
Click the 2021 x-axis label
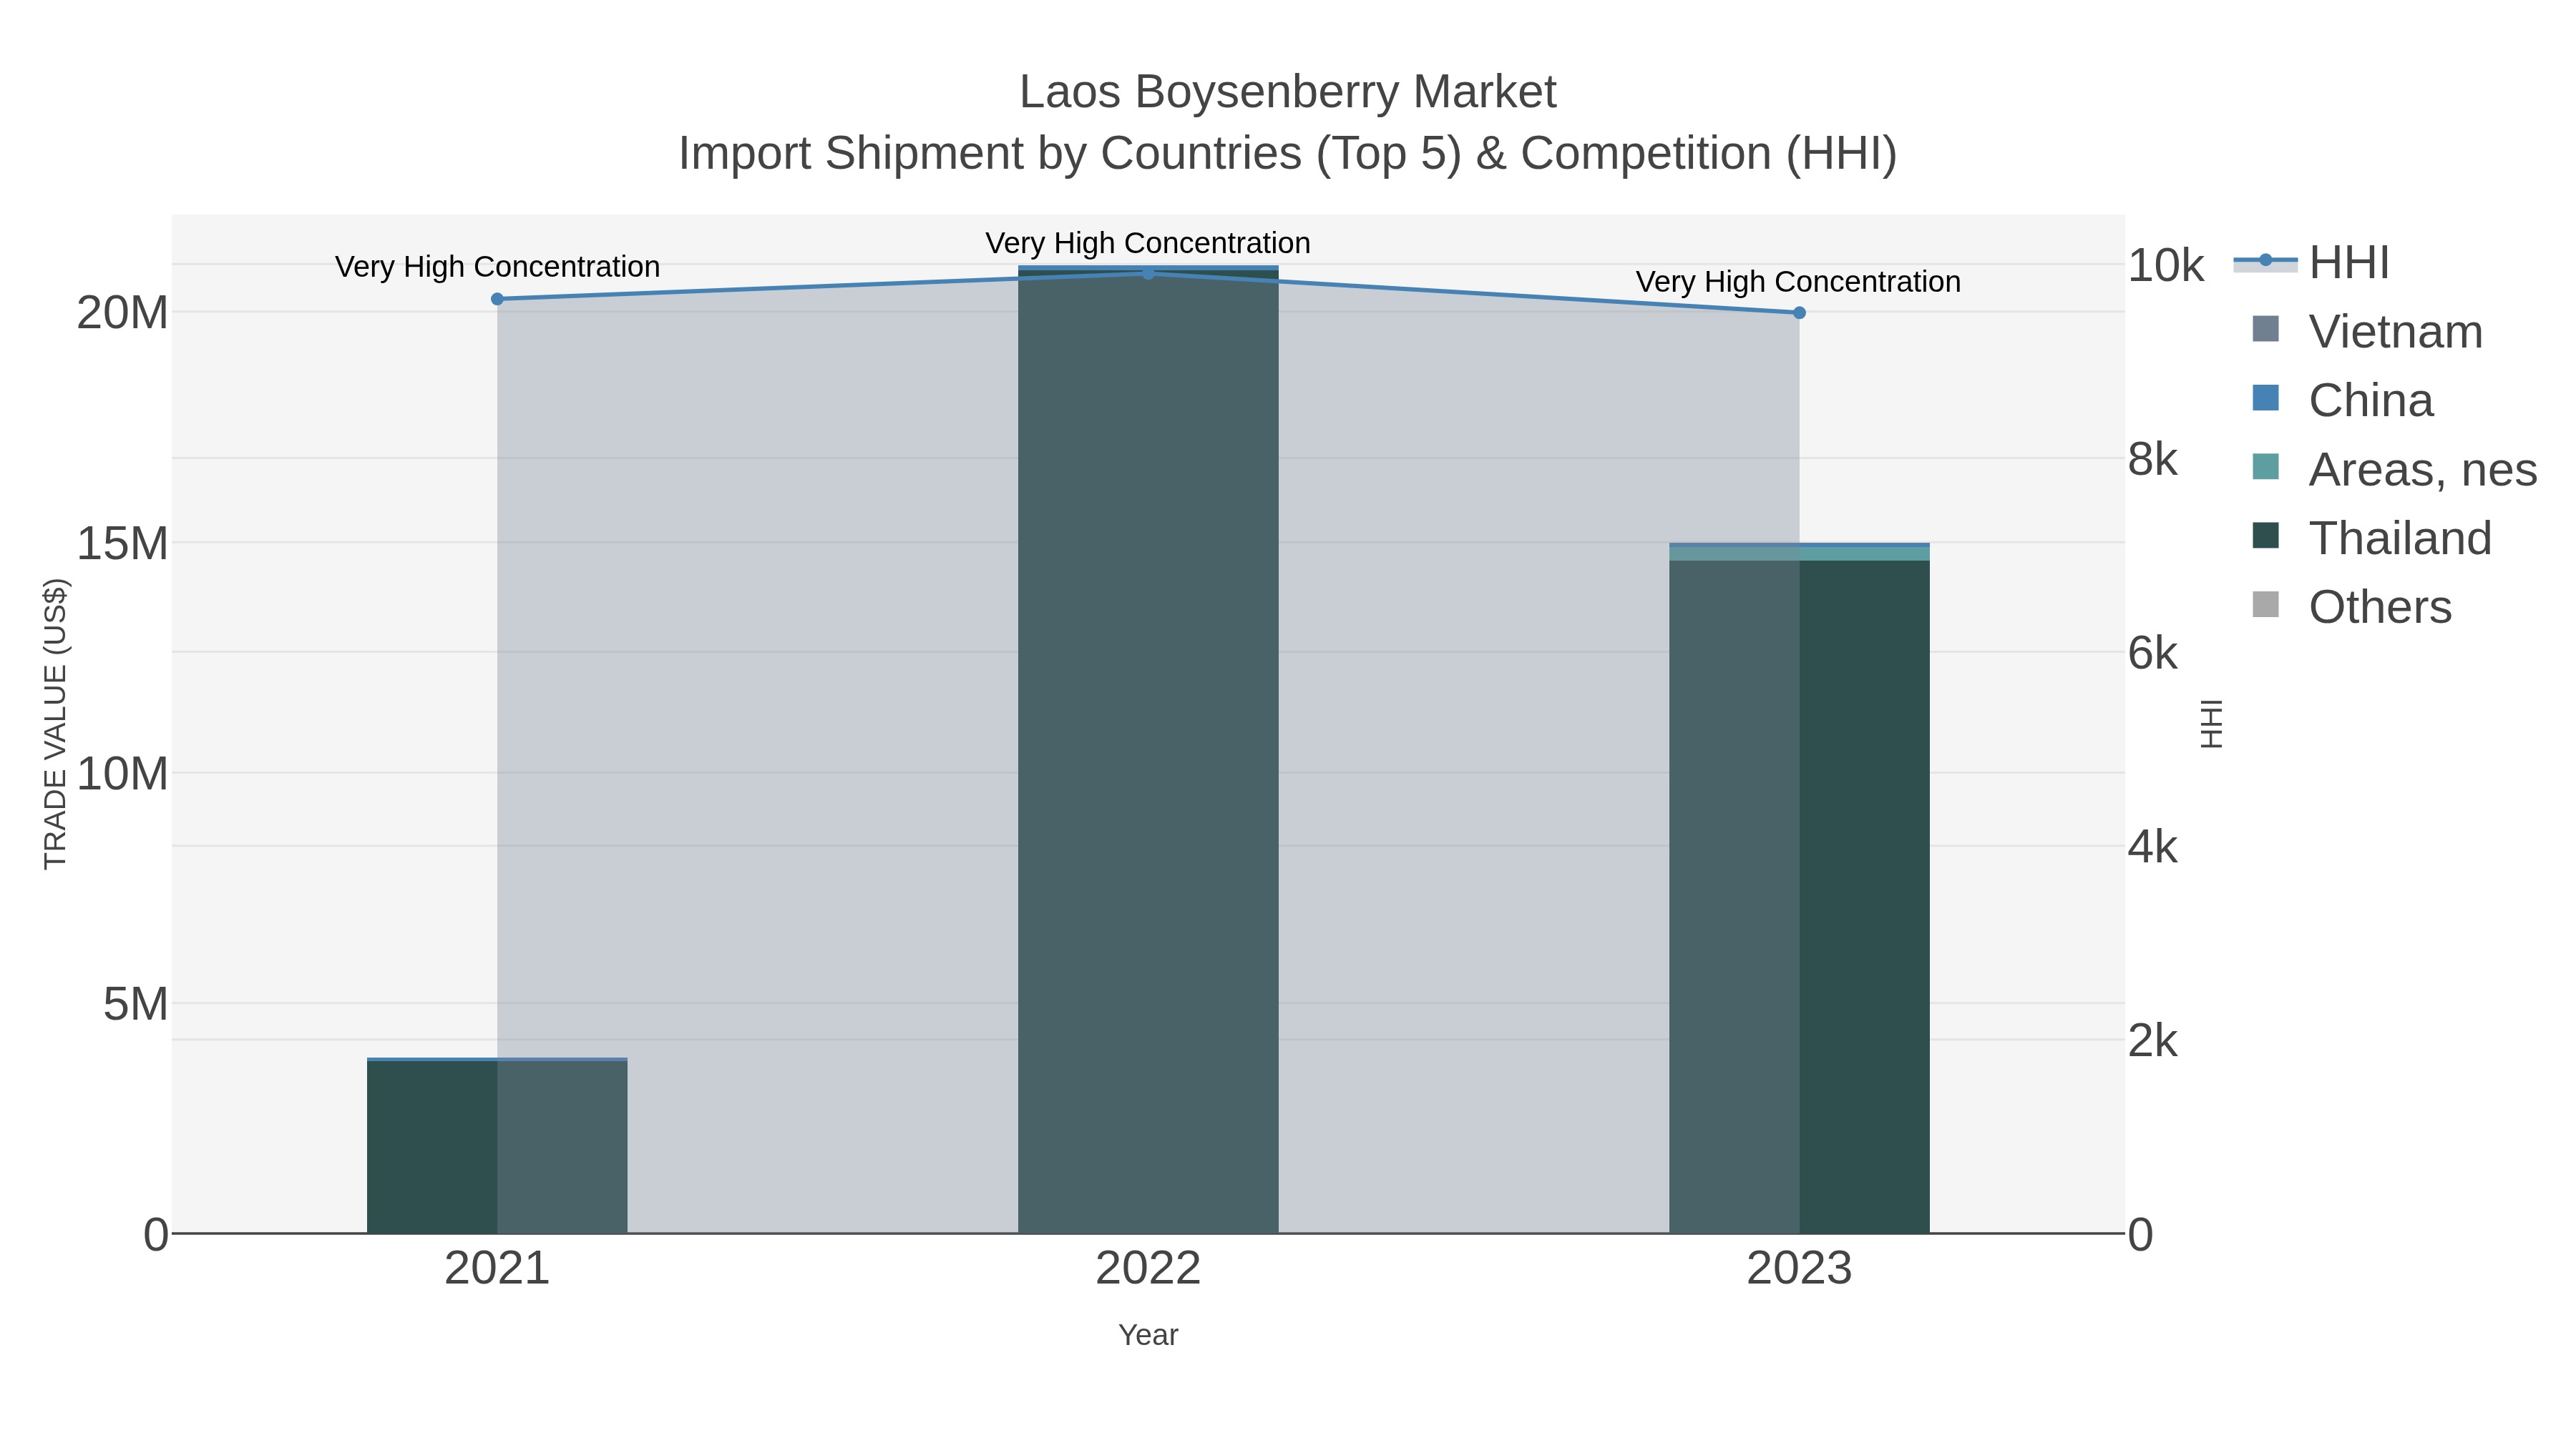[x=497, y=1269]
